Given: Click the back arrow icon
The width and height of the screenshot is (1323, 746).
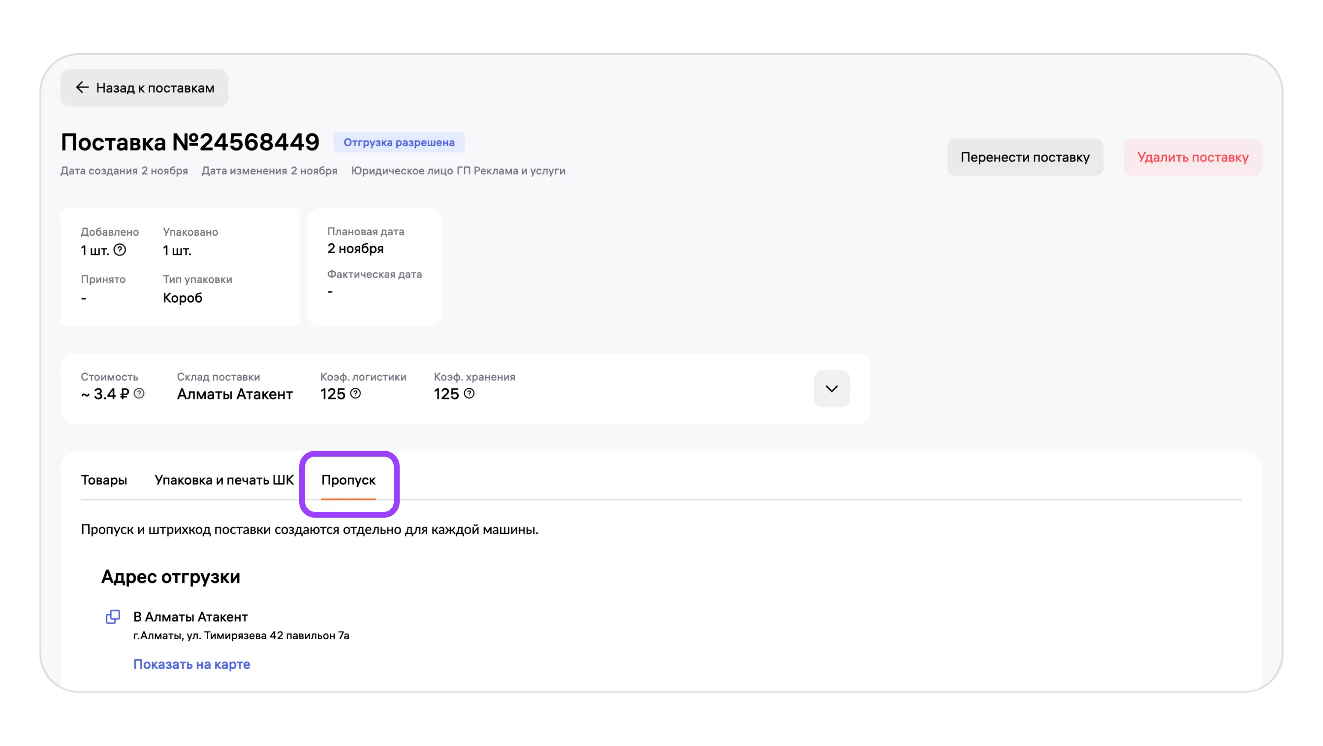Looking at the screenshot, I should point(82,87).
